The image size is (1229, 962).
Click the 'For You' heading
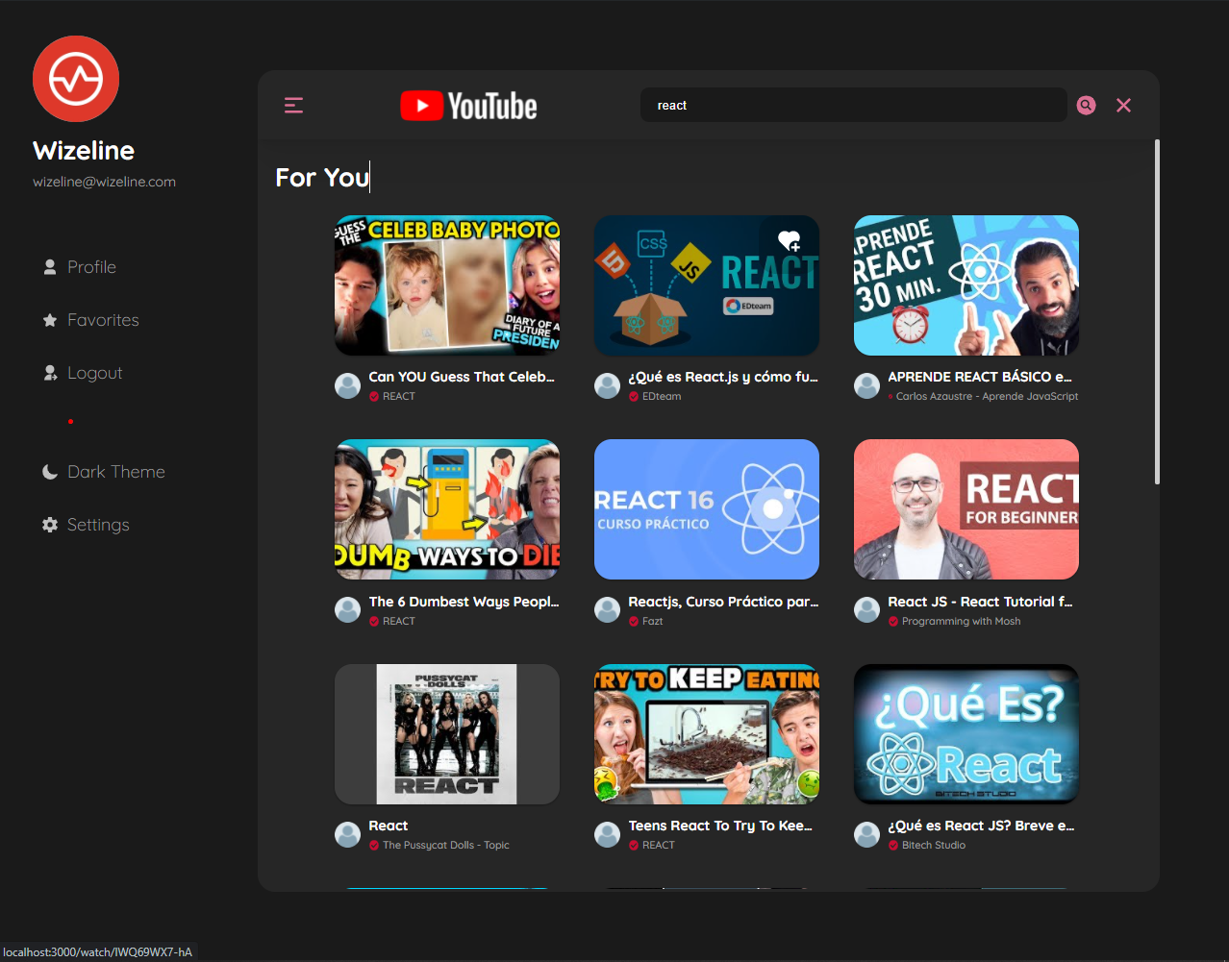coord(322,178)
